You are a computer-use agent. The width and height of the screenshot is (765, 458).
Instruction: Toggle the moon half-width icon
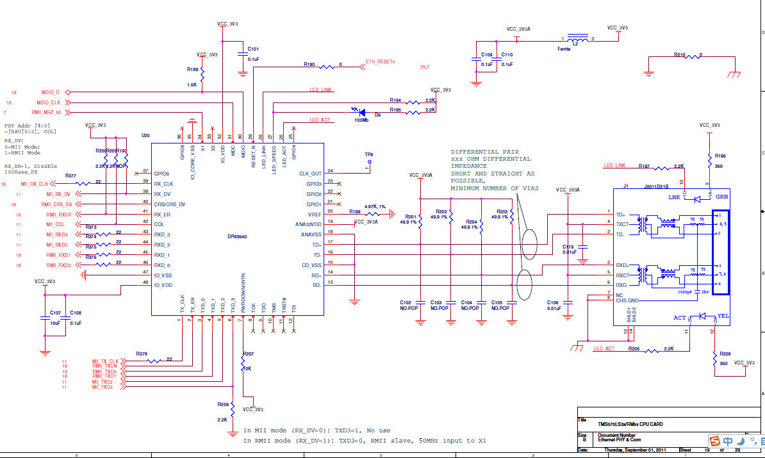point(741,441)
